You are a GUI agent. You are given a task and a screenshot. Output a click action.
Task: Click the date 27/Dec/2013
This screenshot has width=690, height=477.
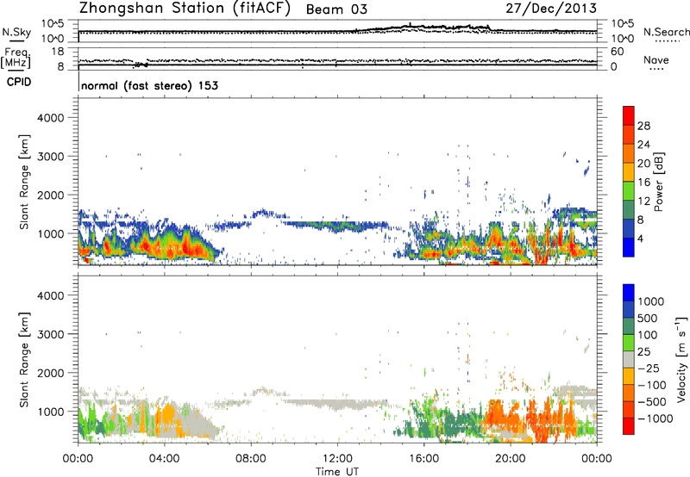pos(551,9)
